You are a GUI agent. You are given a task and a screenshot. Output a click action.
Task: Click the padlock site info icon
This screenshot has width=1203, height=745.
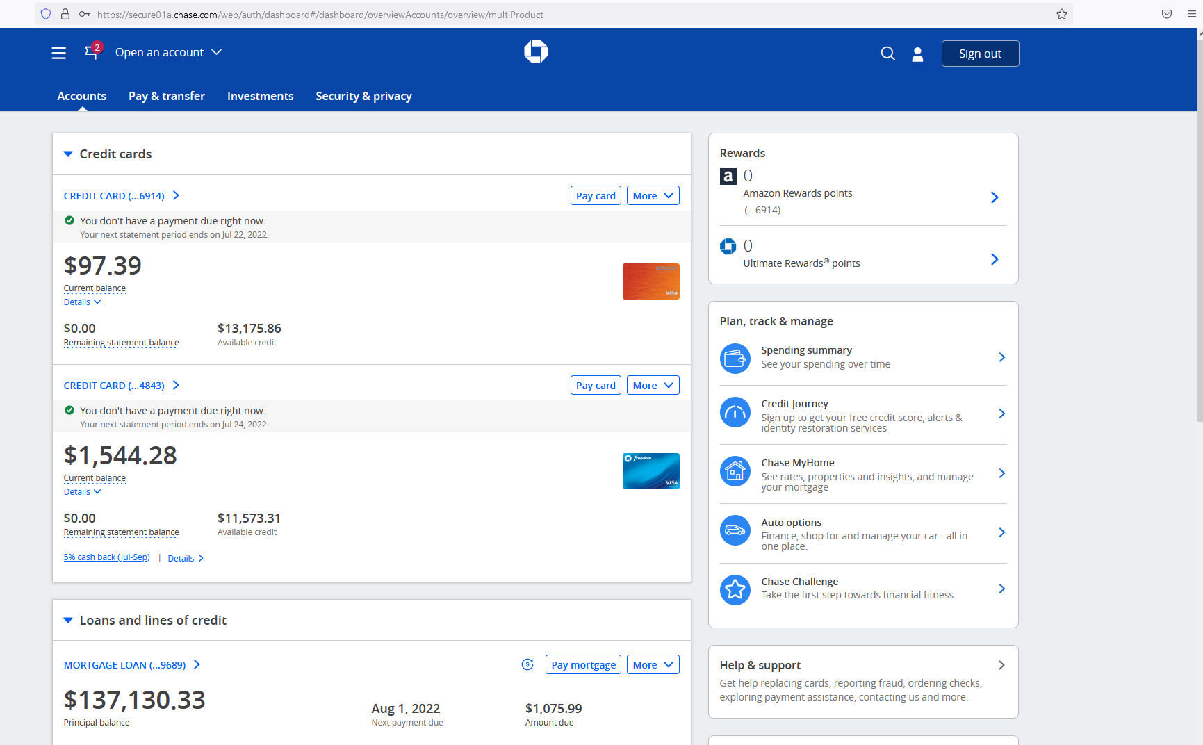tap(65, 14)
